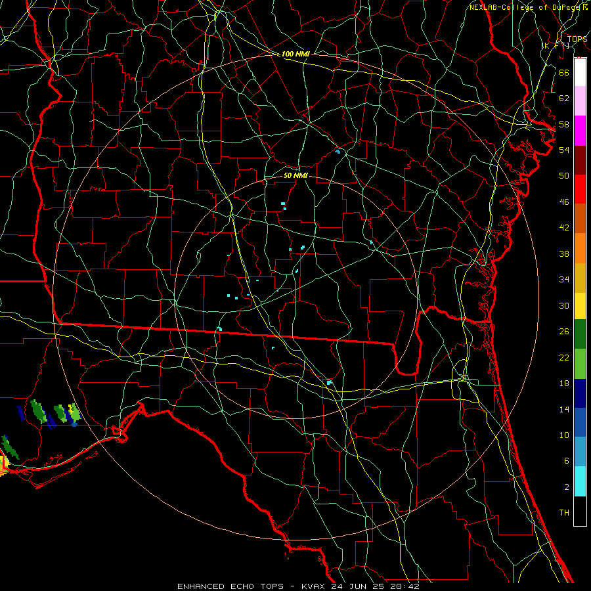Screen dimensions: 591x591
Task: Click the '54' legend value
Action: coord(564,150)
